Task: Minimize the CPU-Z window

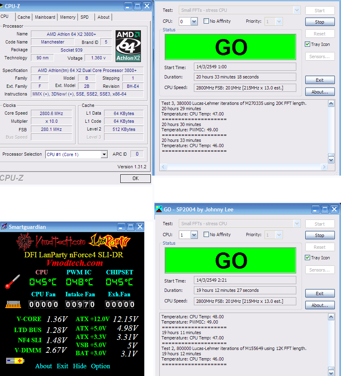Action: 128,6
